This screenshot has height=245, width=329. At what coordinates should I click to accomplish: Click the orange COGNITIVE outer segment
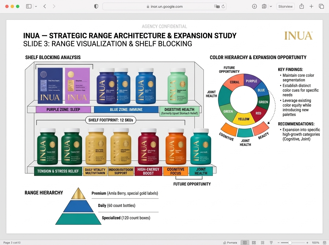point(229,130)
